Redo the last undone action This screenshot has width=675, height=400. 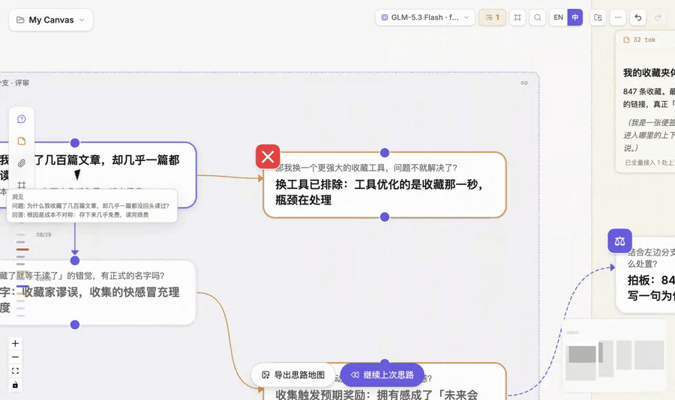[658, 18]
